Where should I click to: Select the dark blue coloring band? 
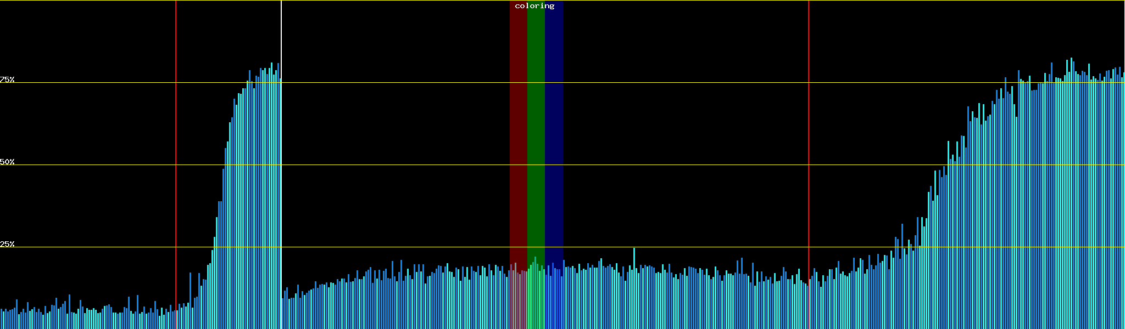pos(554,137)
